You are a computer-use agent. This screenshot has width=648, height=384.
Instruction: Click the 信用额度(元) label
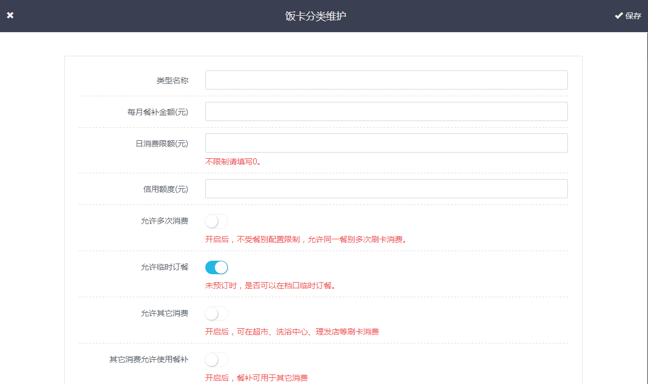click(x=165, y=189)
